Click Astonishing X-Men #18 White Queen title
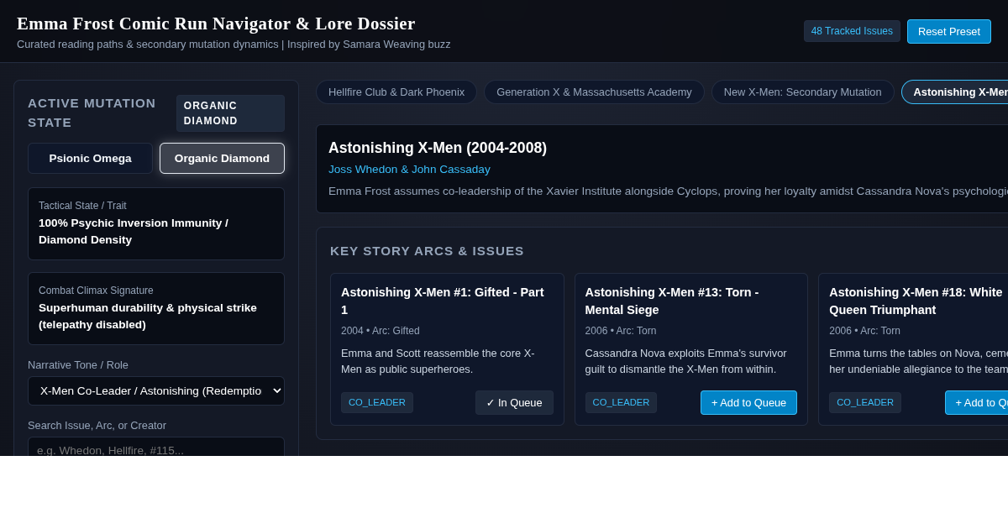Viewport: 1008px width, 529px height. 917,301
